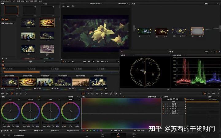The image size is (221, 138).
Task: Lock the 校正器 1 keyframe track
Action: coord(165,104)
